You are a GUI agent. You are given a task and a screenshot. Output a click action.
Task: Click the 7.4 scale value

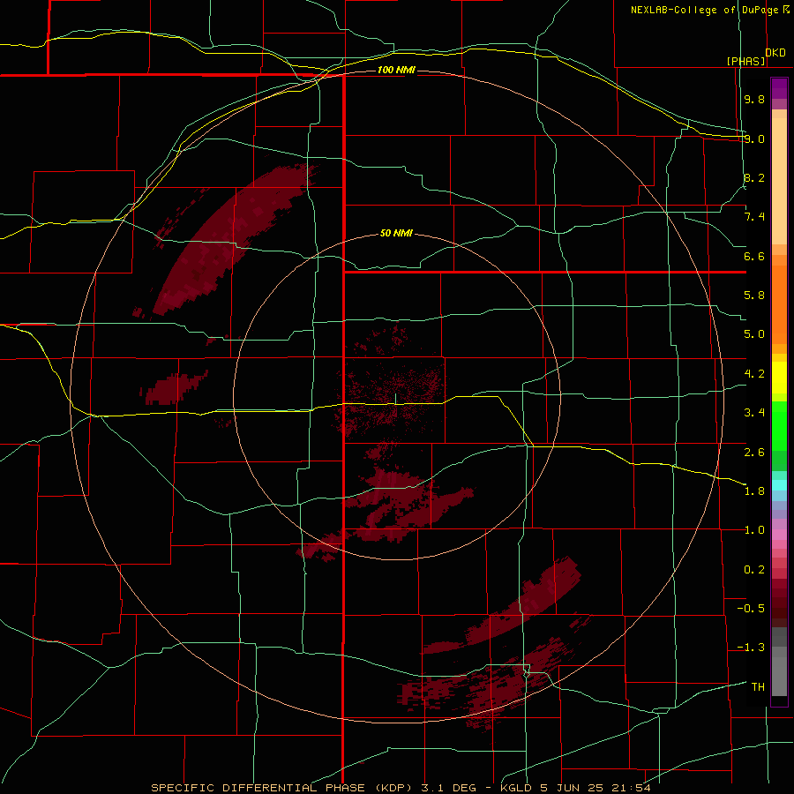point(754,217)
